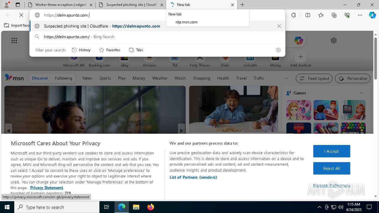Open Manage Preferences link
379x213 pixels.
coord(332,185)
